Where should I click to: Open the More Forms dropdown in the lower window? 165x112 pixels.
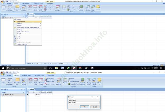coord(50,84)
